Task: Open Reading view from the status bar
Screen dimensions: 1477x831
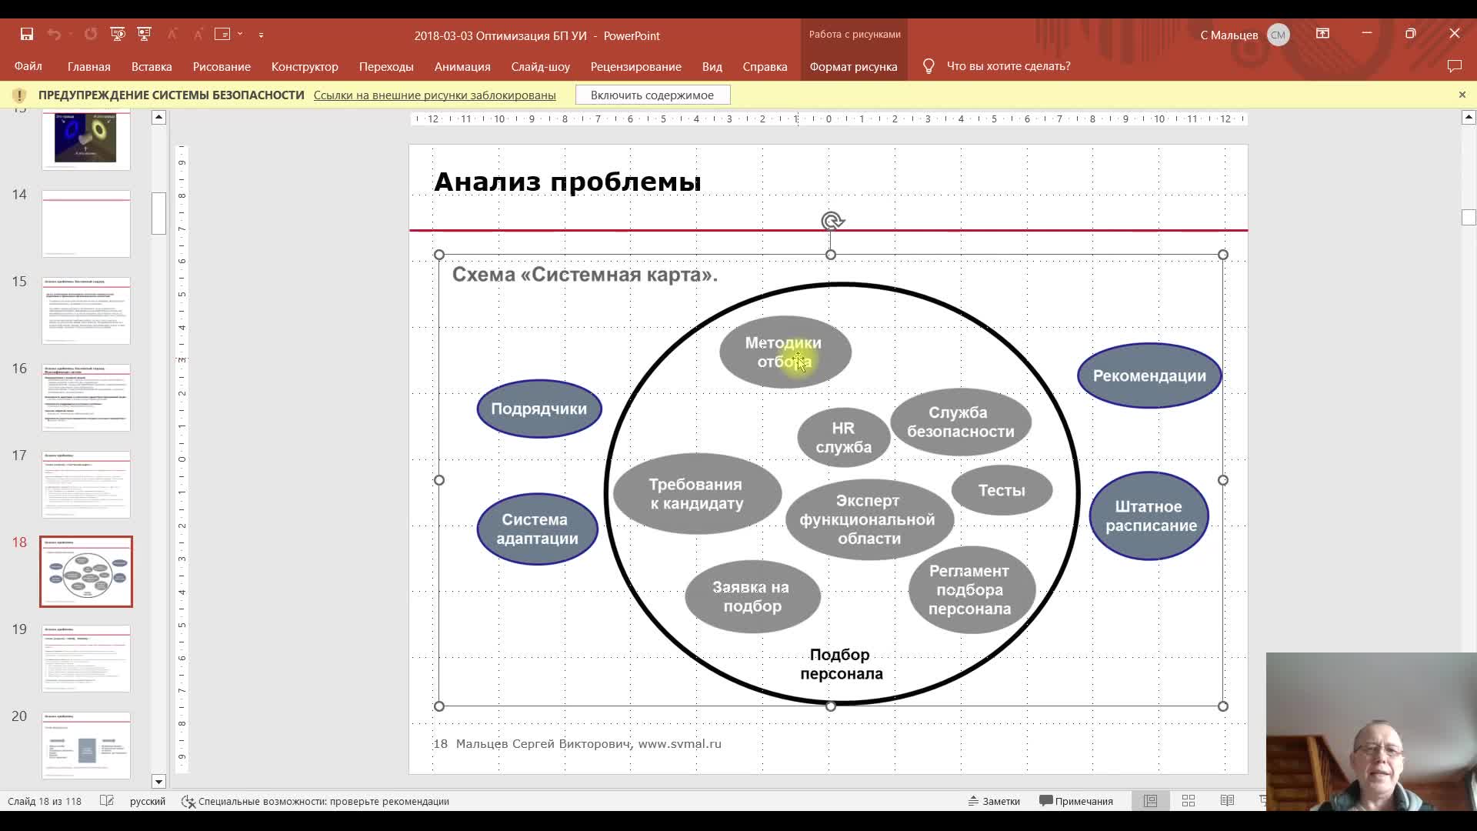Action: click(x=1228, y=800)
